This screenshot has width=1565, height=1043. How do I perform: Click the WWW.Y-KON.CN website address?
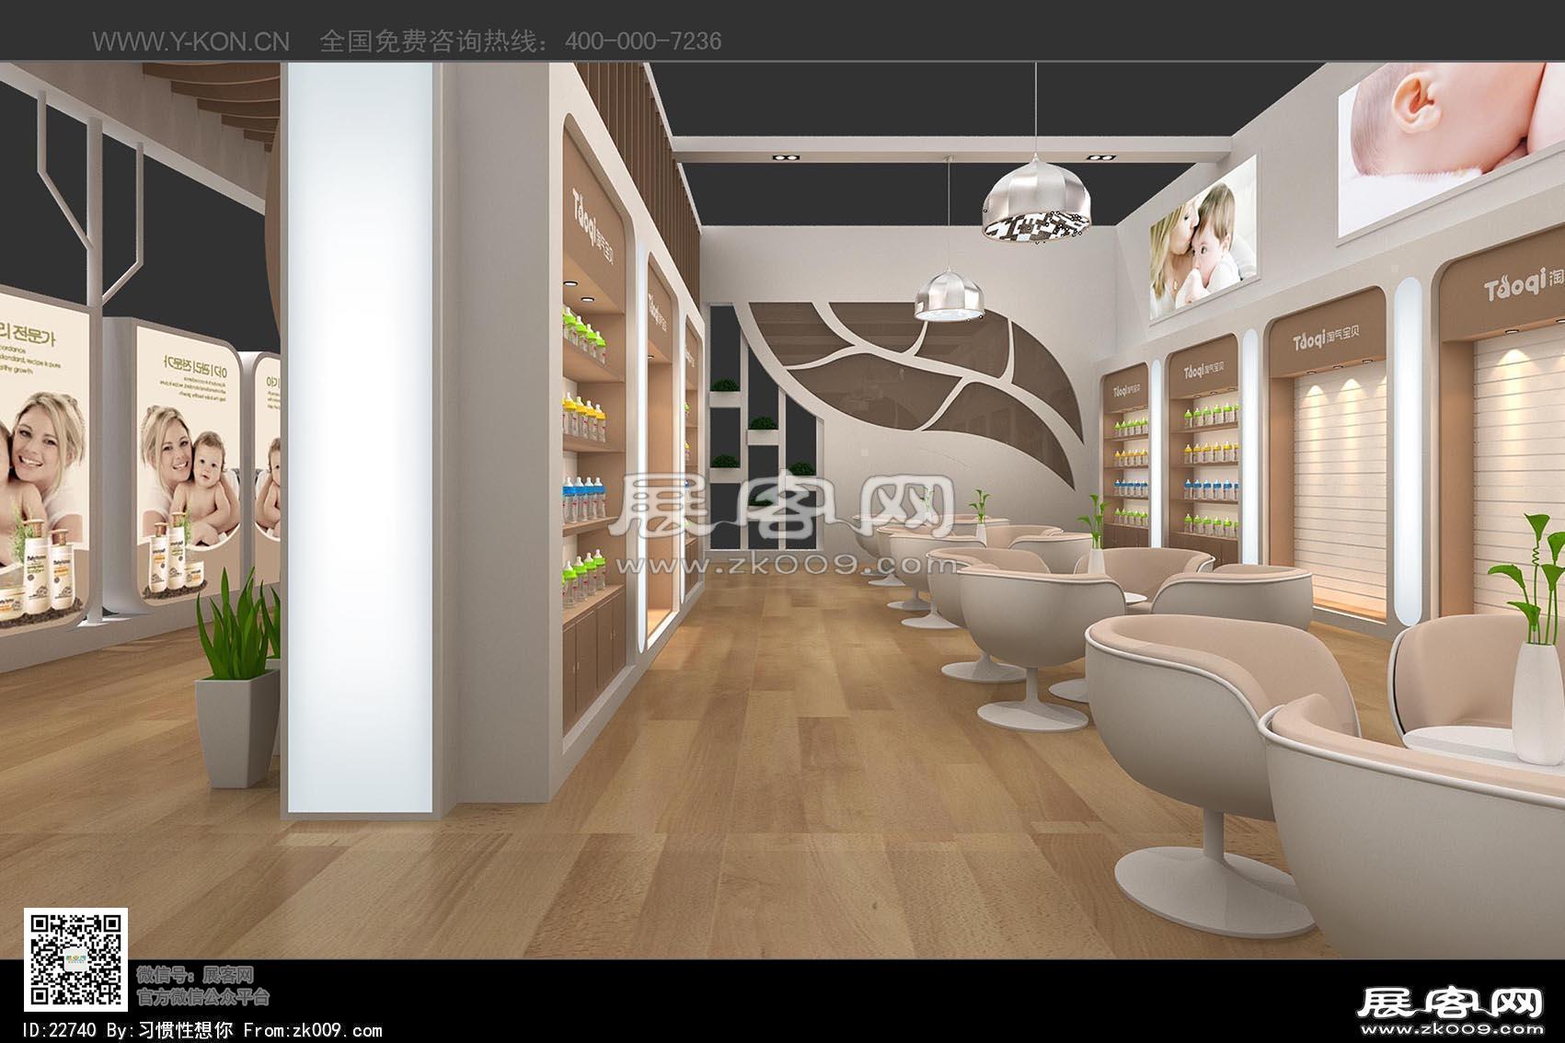click(x=190, y=41)
